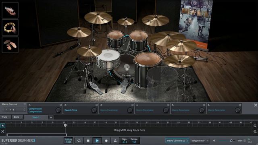Screen dimensions: 258x145
Task: Click the knob on macro slot 5
Action: click(x=202, y=110)
